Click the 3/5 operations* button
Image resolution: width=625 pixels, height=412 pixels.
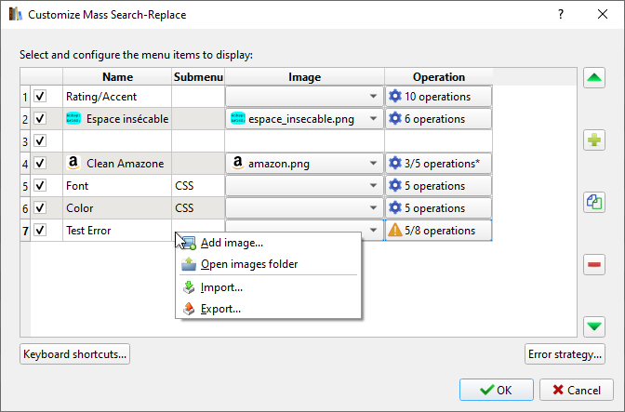tap(439, 163)
